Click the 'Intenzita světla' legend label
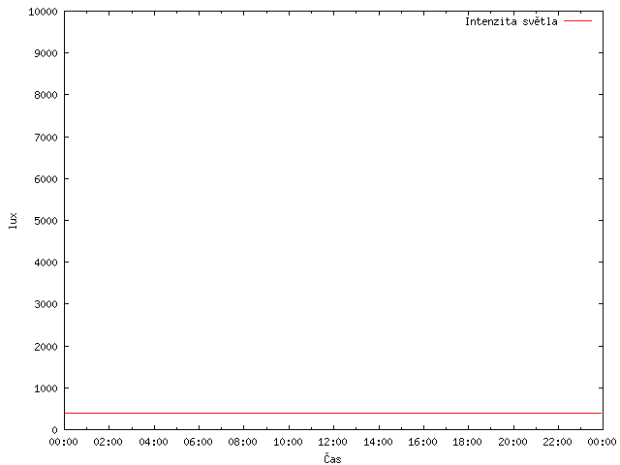Screen dimensions: 620x465 point(511,21)
